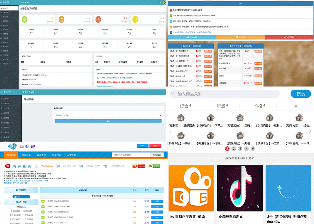This screenshot has width=314, height=224.
Task: Click the left carousel arrow in categories
Action: [170, 131]
